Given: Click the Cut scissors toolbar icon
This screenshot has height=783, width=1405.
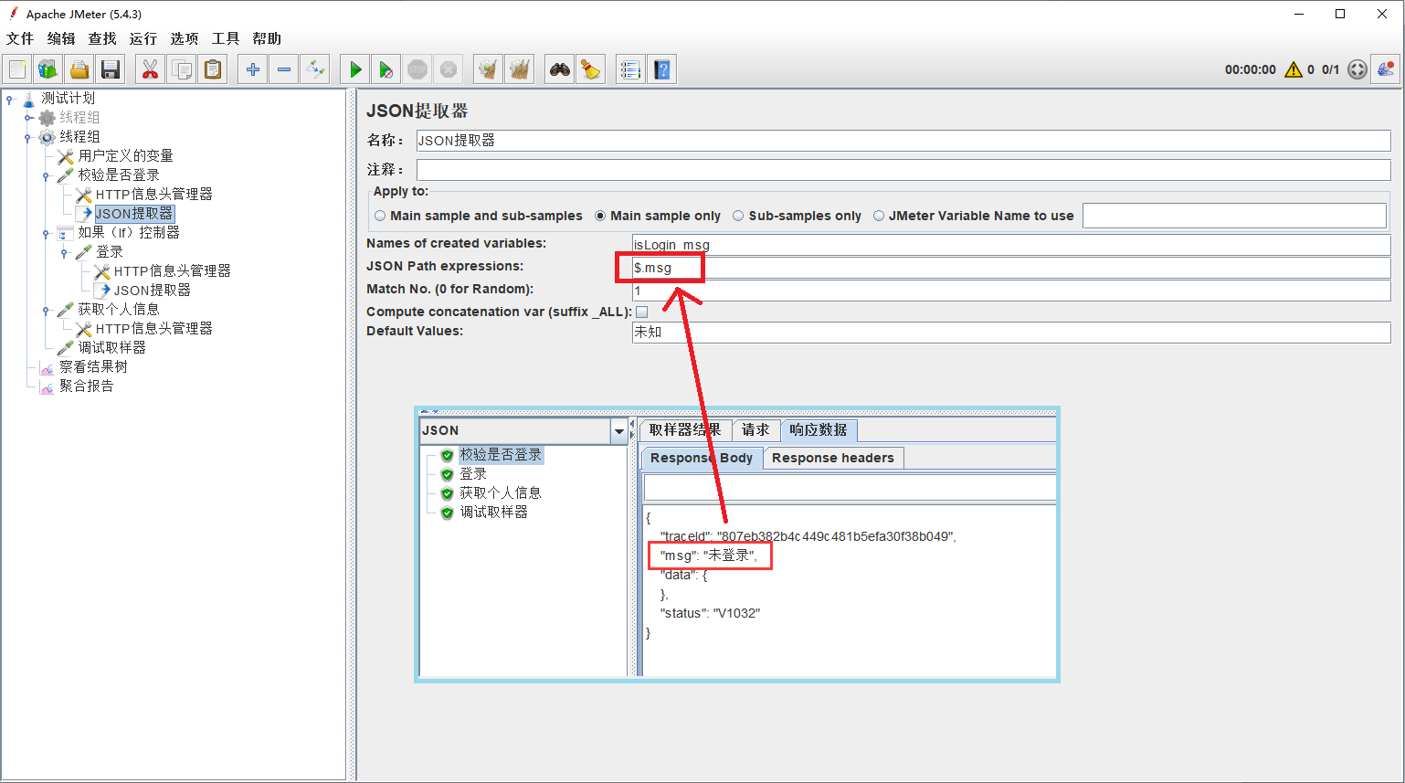Looking at the screenshot, I should tap(150, 69).
